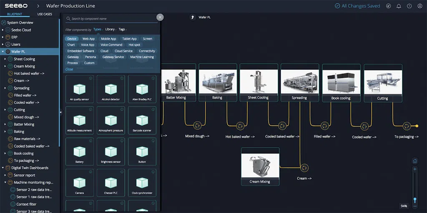Expand the ERP tree node
The image size is (427, 213).
3,37
